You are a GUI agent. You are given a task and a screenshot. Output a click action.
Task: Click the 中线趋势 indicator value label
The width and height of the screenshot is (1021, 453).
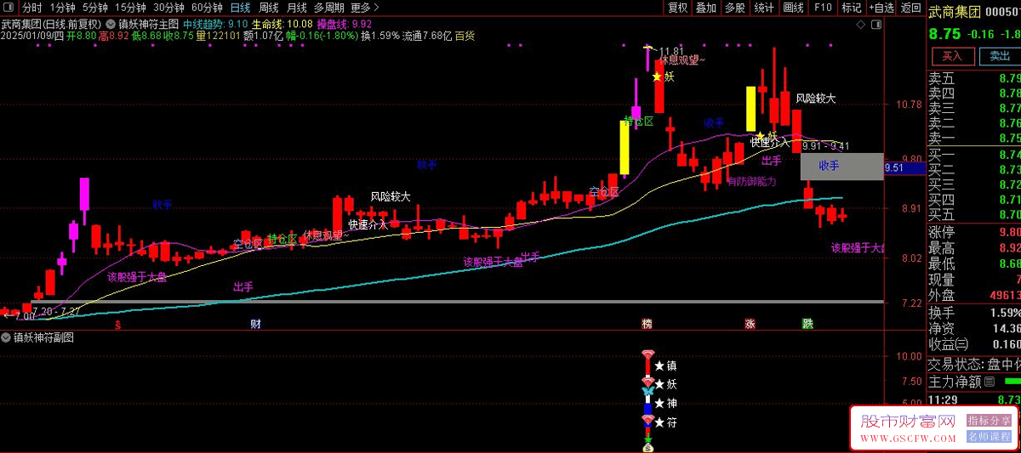point(216,25)
